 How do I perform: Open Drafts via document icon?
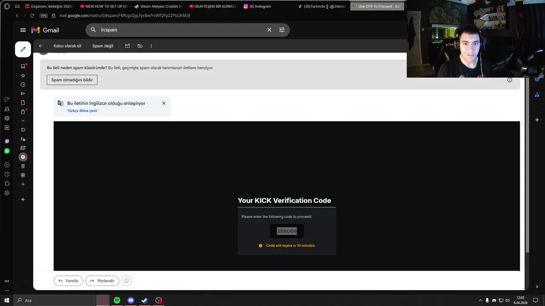[x=23, y=102]
